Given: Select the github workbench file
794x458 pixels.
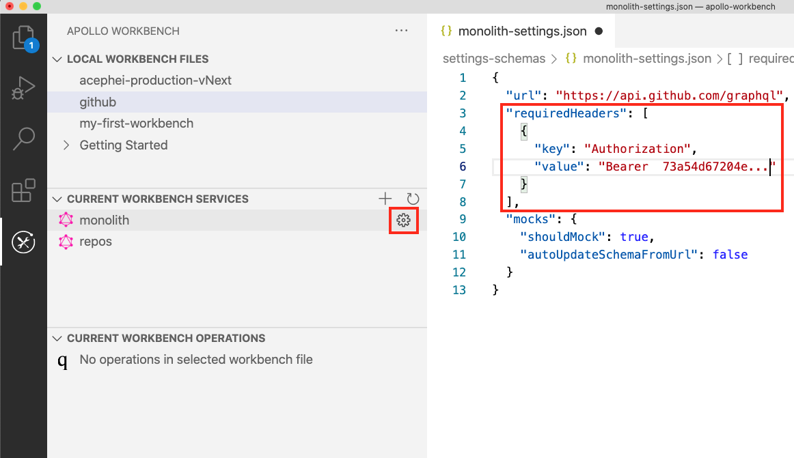Looking at the screenshot, I should (x=238, y=102).
